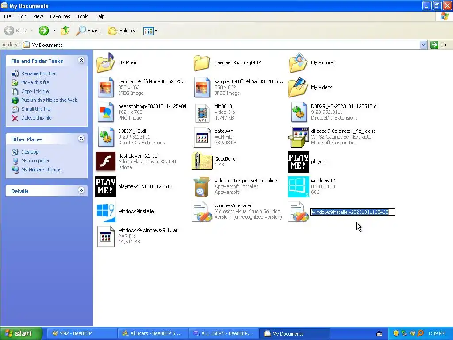453x340 pixels.
Task: Collapse the File and Folder Tasks panel
Action: pyautogui.click(x=81, y=60)
